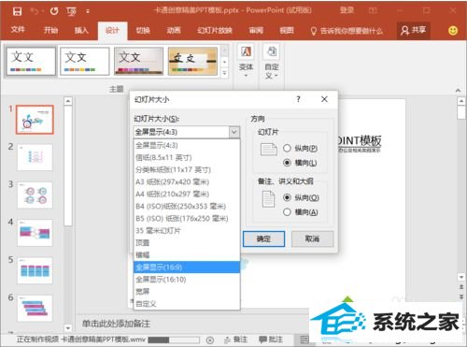
Task: Click 登录 sign-in link in title bar
Action: point(347,10)
